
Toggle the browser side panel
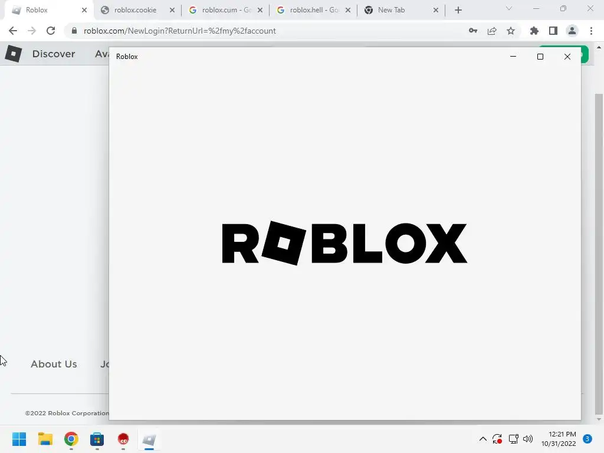pos(553,31)
